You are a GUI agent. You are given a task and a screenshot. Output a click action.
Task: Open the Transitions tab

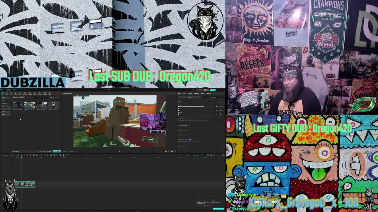pos(25,94)
